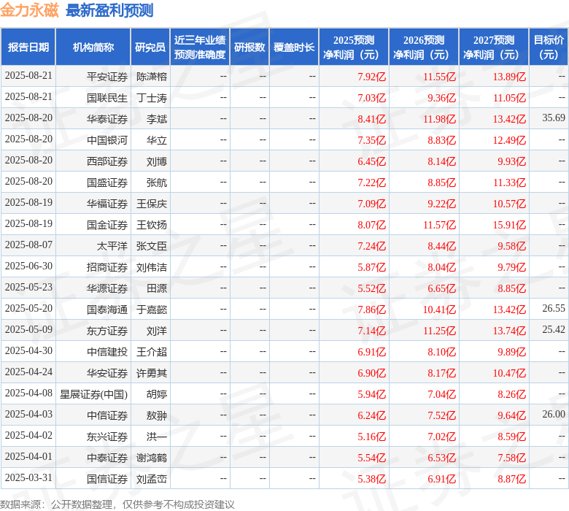Click target price 35.69

554,118
